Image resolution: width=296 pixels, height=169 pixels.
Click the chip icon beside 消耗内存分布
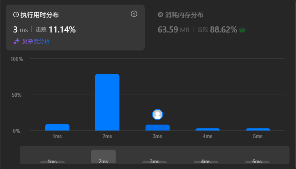pyautogui.click(x=160, y=15)
